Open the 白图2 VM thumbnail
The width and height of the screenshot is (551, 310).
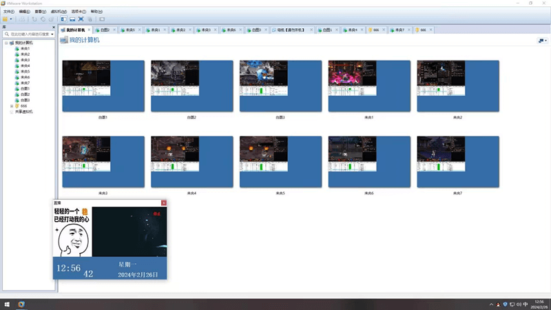coord(192,85)
